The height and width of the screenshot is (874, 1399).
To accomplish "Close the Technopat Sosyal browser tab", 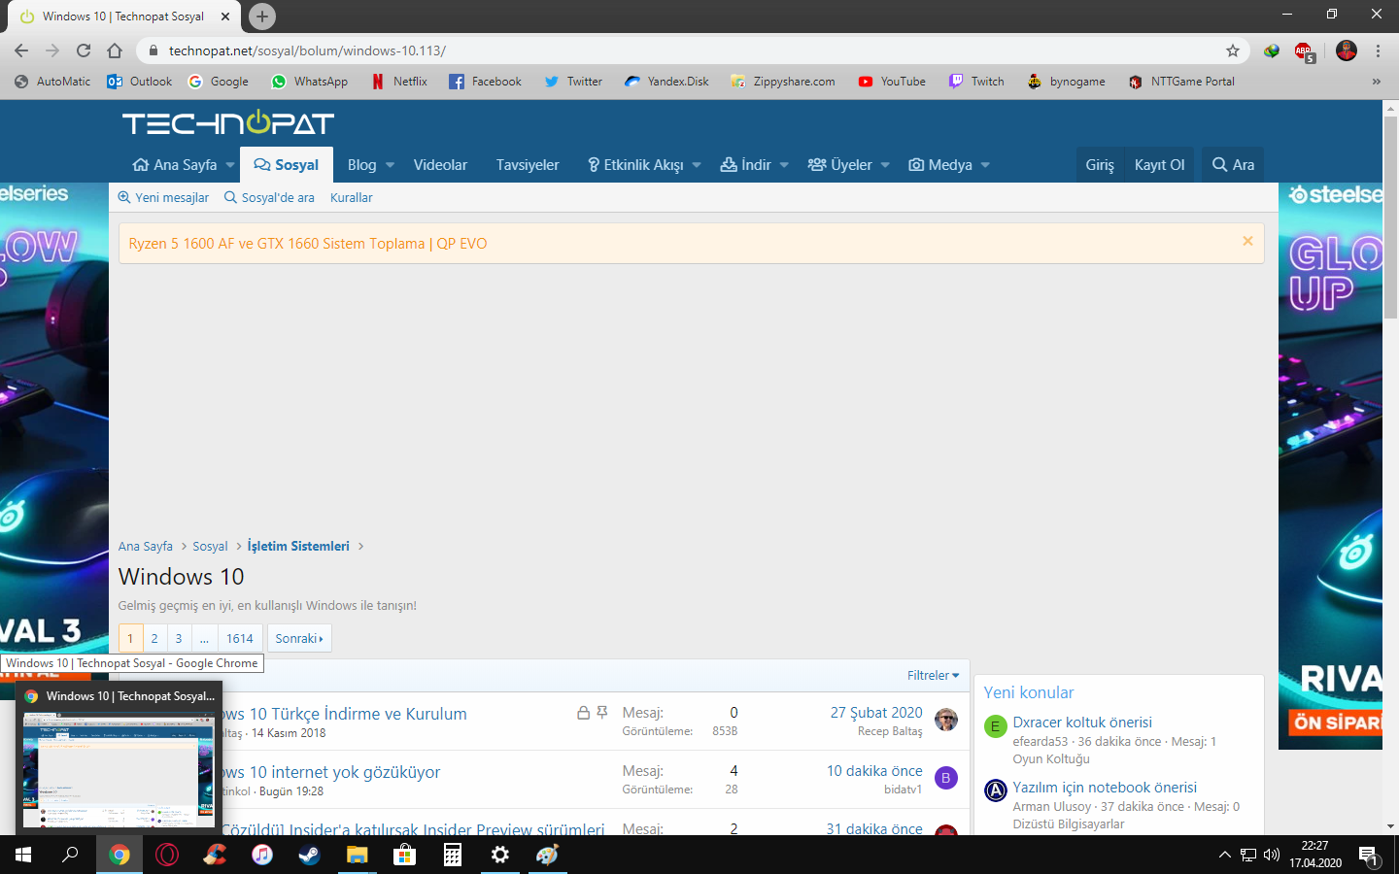I will tap(224, 17).
